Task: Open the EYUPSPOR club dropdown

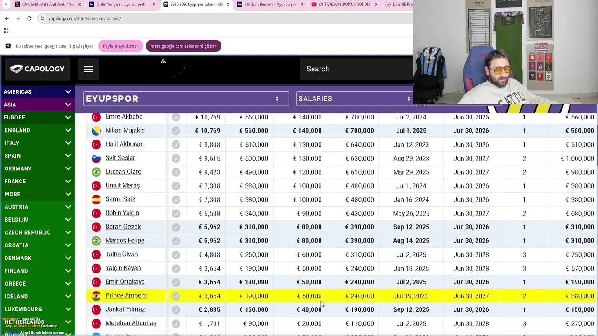Action: [186, 98]
